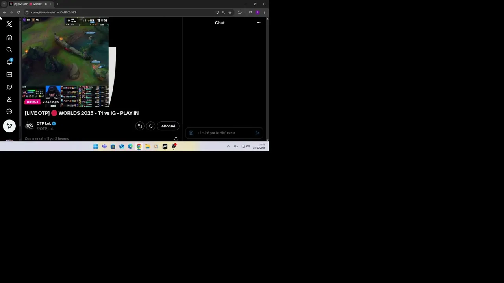This screenshot has width=504, height=283.
Task: Open the Windows Start menu
Action: pyautogui.click(x=95, y=146)
